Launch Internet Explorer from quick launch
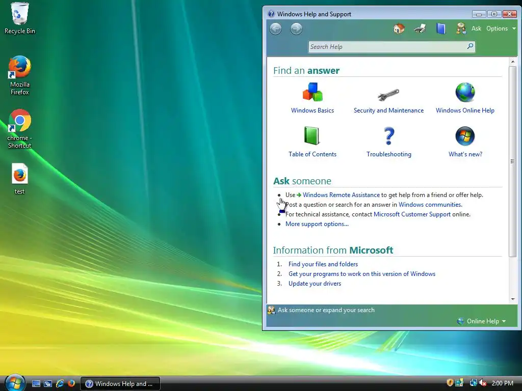This screenshot has height=391, width=522. 60,383
